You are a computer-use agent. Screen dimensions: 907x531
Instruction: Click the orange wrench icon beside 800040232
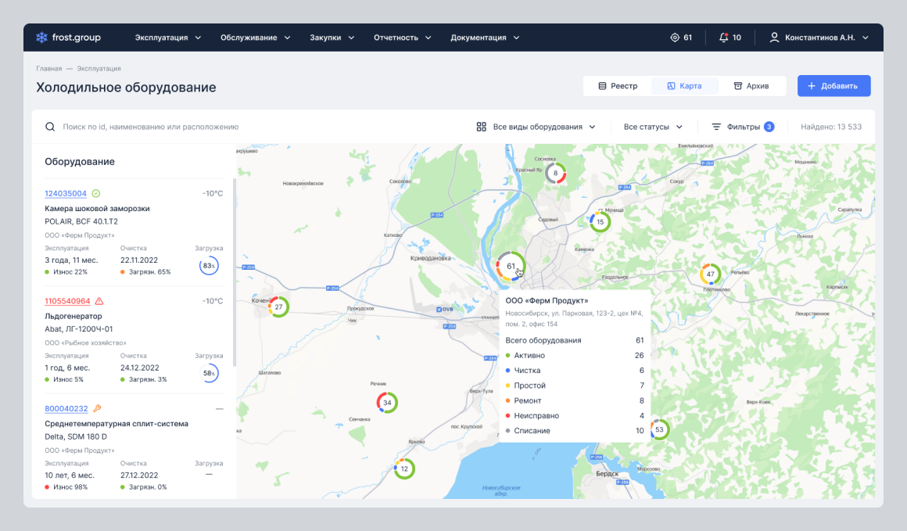(97, 408)
